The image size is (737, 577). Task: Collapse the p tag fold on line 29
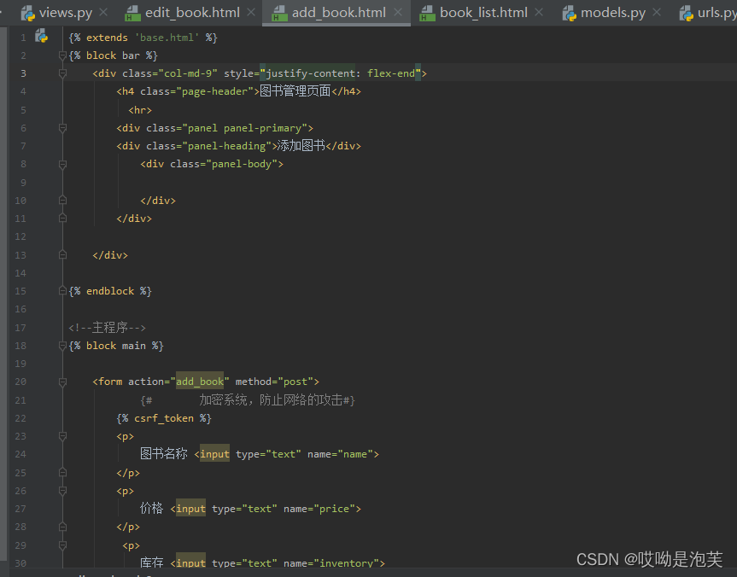tap(62, 545)
